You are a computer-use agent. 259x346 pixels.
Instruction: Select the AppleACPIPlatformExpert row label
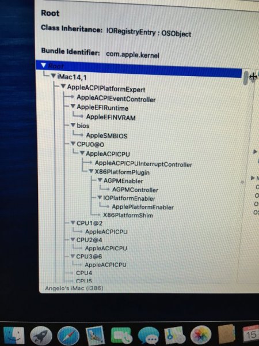click(x=106, y=88)
